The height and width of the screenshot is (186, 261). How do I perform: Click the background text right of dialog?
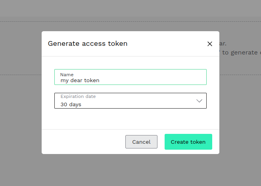coord(240,52)
